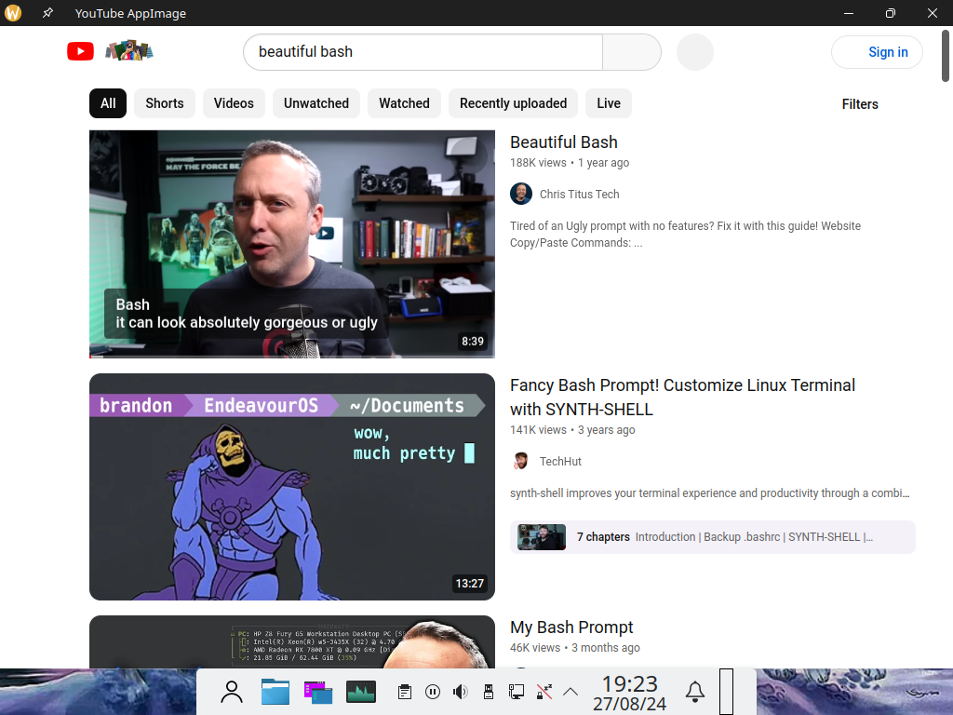This screenshot has height=715, width=953.
Task: Open the purple-blue windows icon in taskbar
Action: click(318, 692)
